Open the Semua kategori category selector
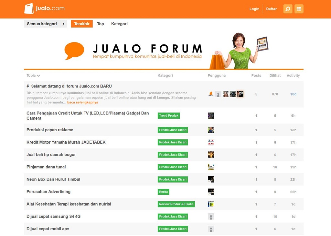This screenshot has width=331, height=236. tap(42, 24)
